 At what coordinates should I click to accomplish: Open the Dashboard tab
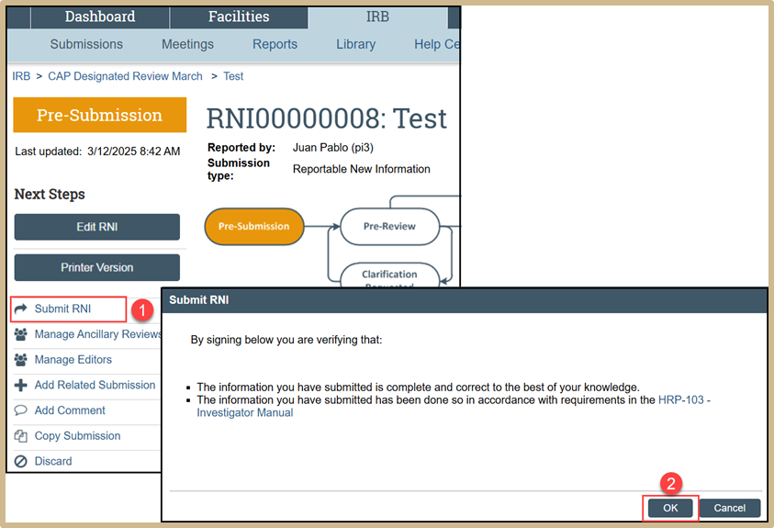click(x=99, y=17)
